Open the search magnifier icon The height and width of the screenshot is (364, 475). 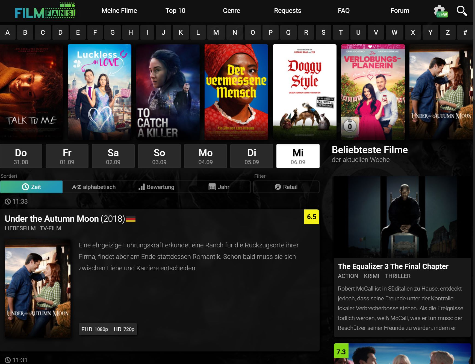pyautogui.click(x=461, y=11)
